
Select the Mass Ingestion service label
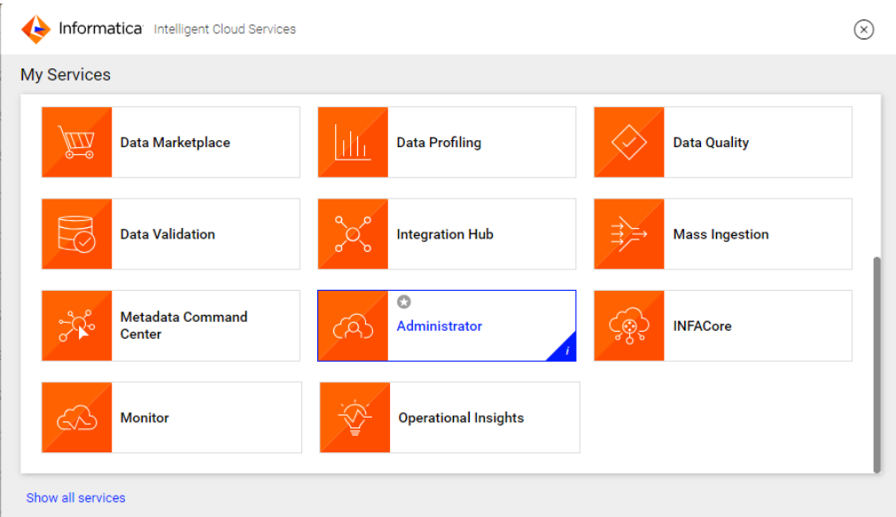point(721,234)
